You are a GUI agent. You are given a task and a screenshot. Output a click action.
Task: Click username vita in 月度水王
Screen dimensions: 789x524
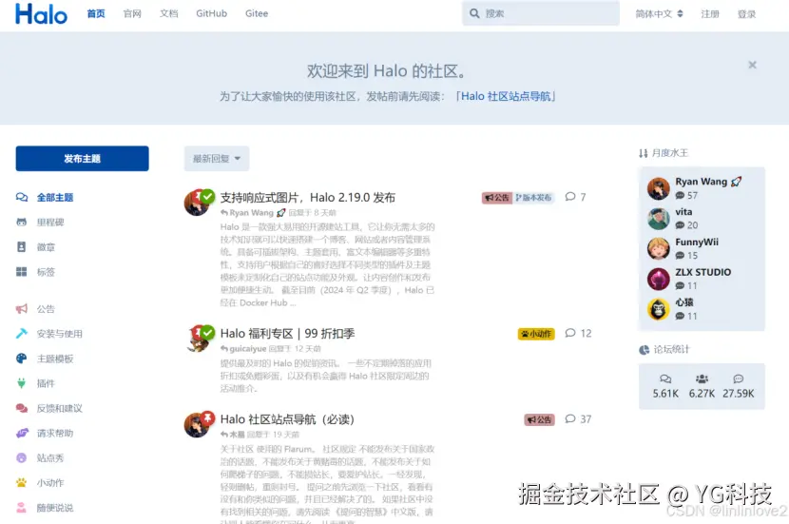click(683, 212)
